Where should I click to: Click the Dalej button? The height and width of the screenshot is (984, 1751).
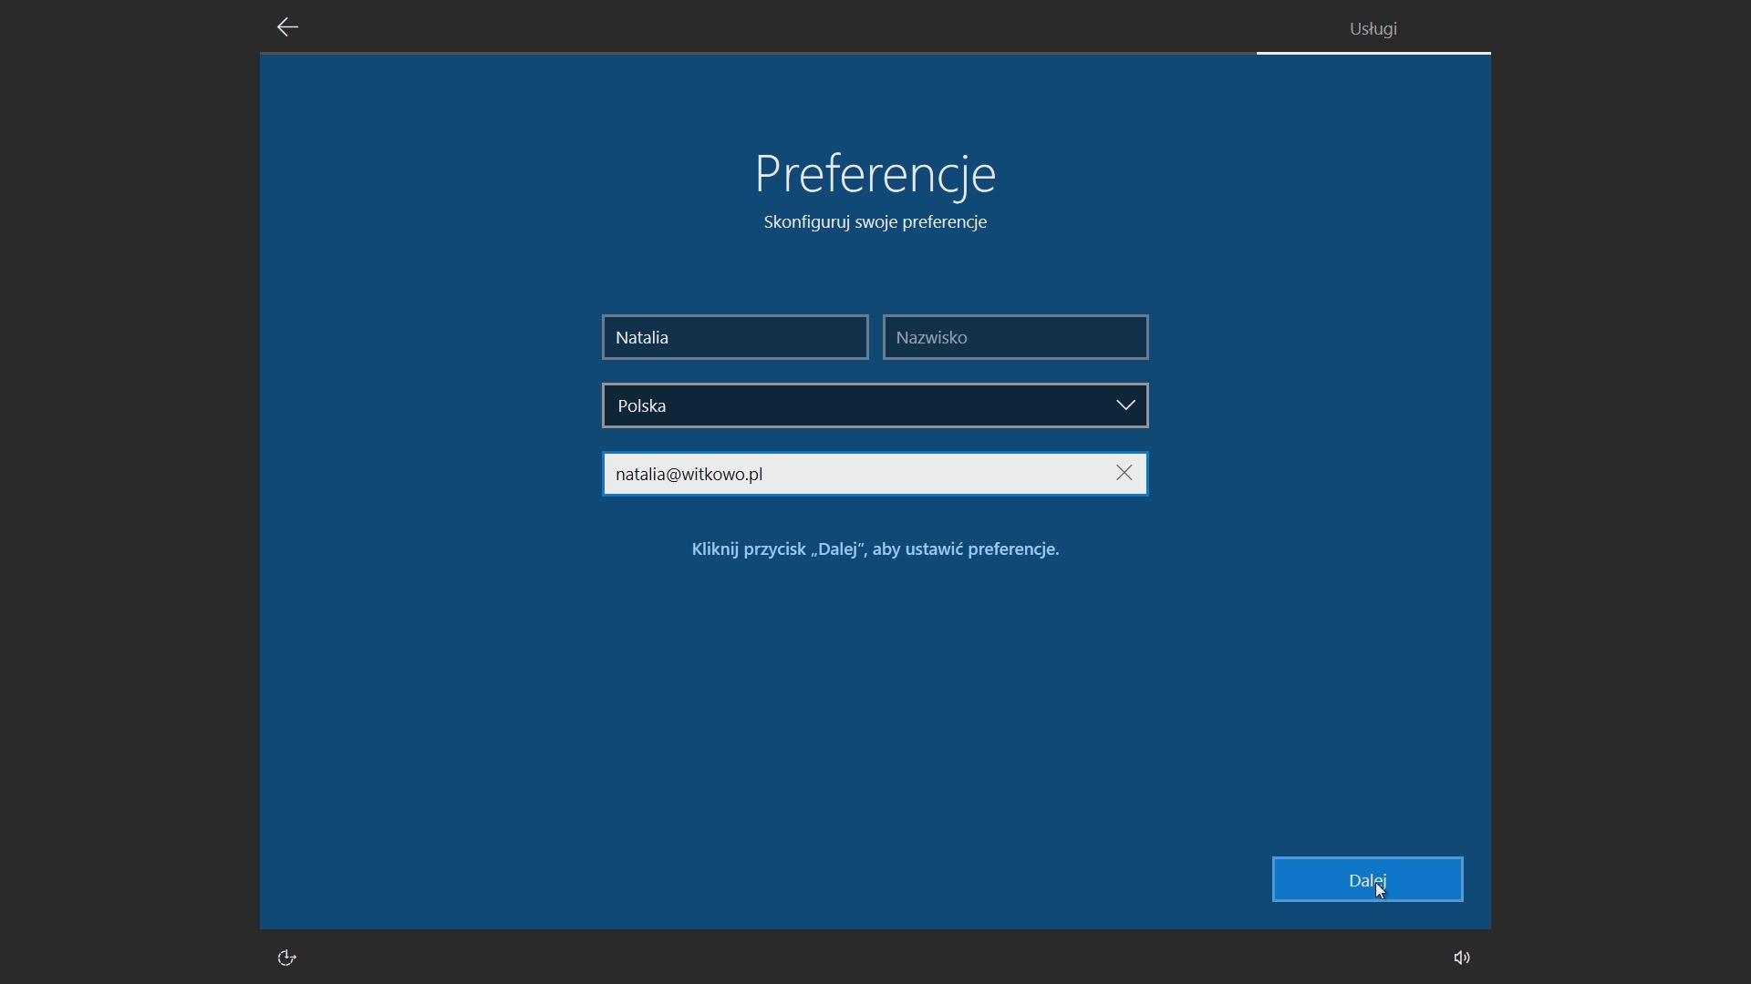point(1367,879)
